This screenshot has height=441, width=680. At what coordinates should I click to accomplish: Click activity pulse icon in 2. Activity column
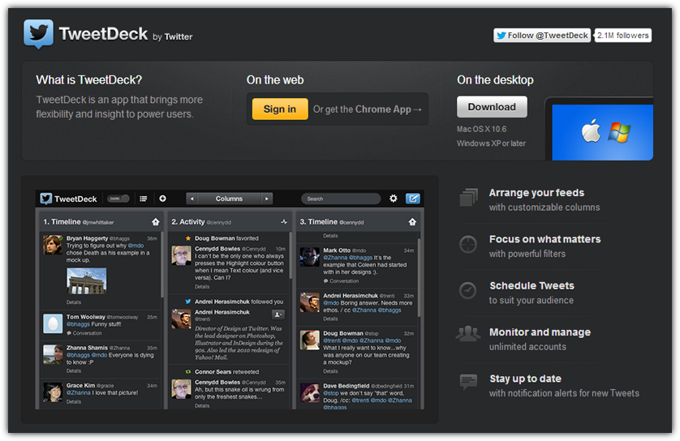coord(284,222)
